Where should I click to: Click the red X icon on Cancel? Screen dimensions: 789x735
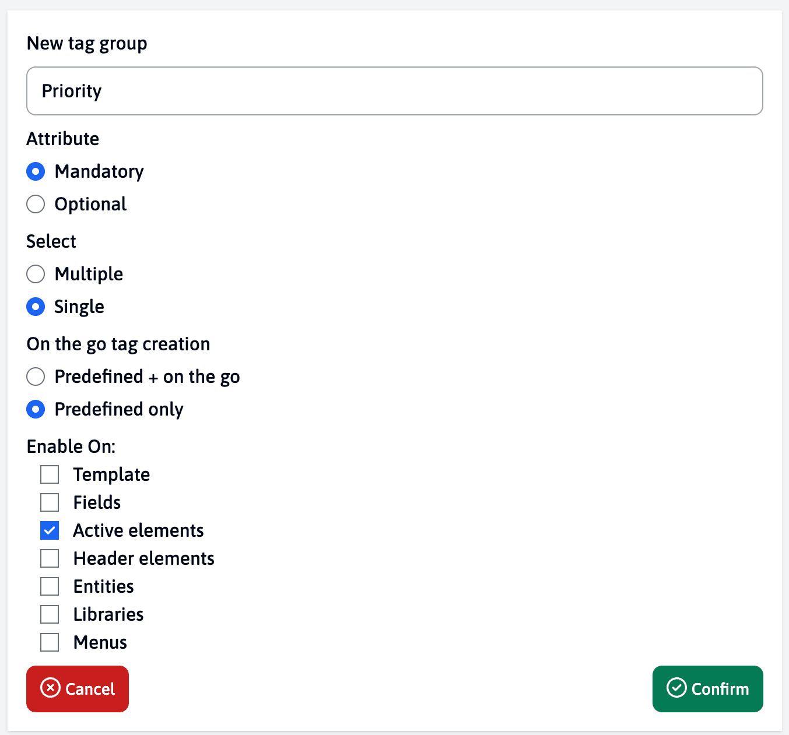pos(50,689)
